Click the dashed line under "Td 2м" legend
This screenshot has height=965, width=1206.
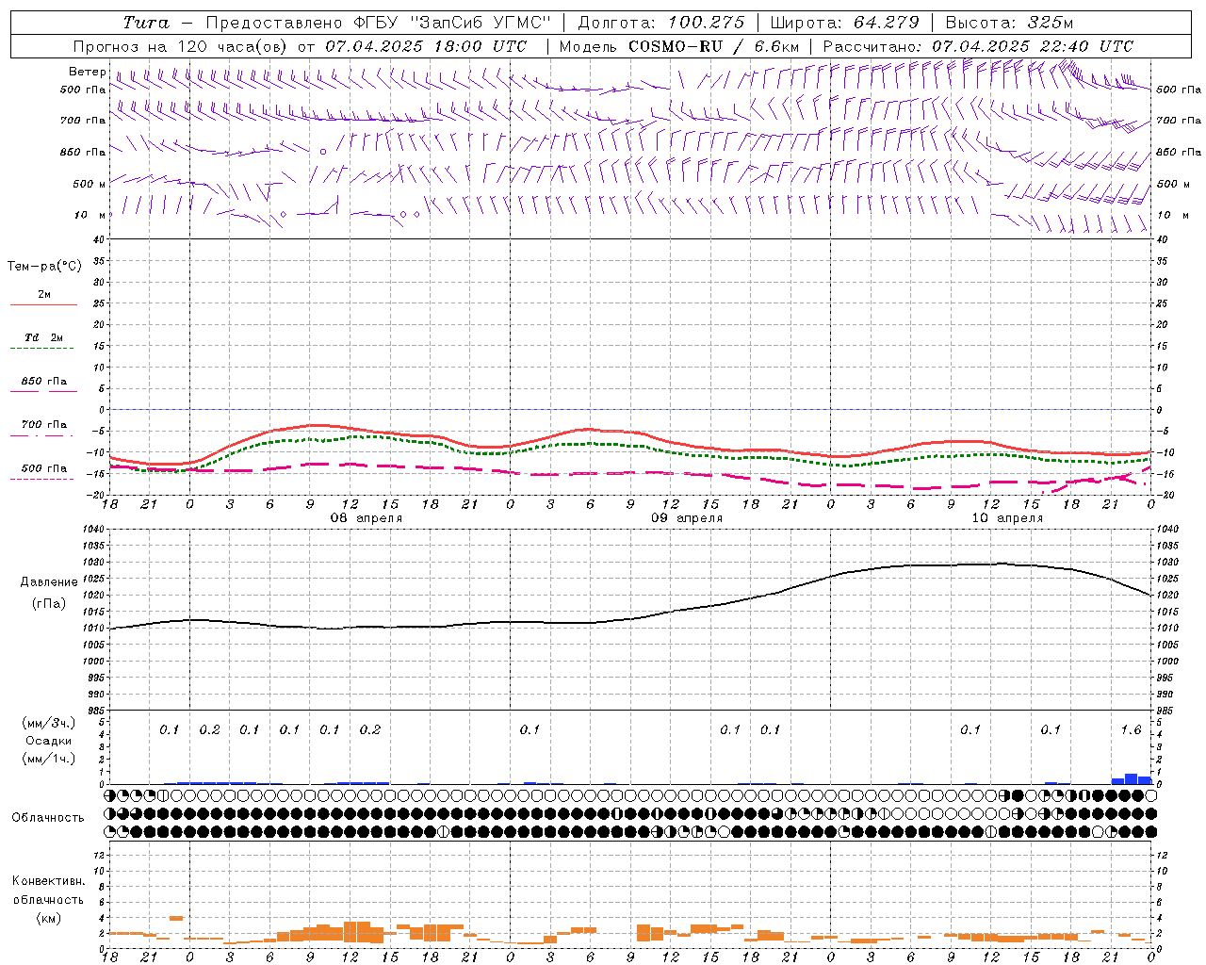[42, 349]
